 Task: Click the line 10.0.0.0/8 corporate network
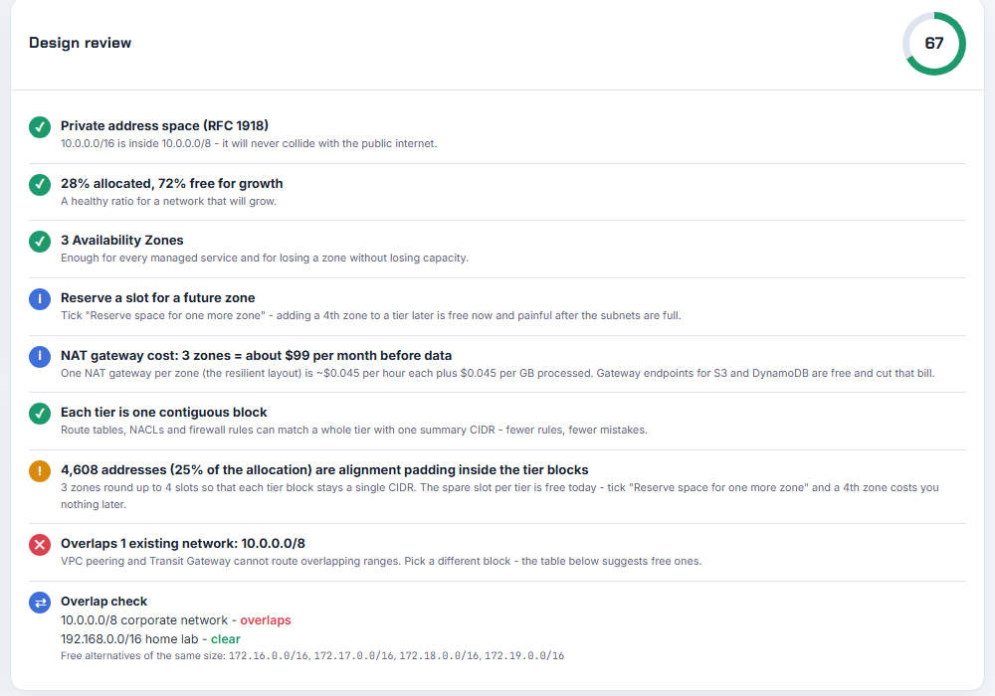pos(176,619)
